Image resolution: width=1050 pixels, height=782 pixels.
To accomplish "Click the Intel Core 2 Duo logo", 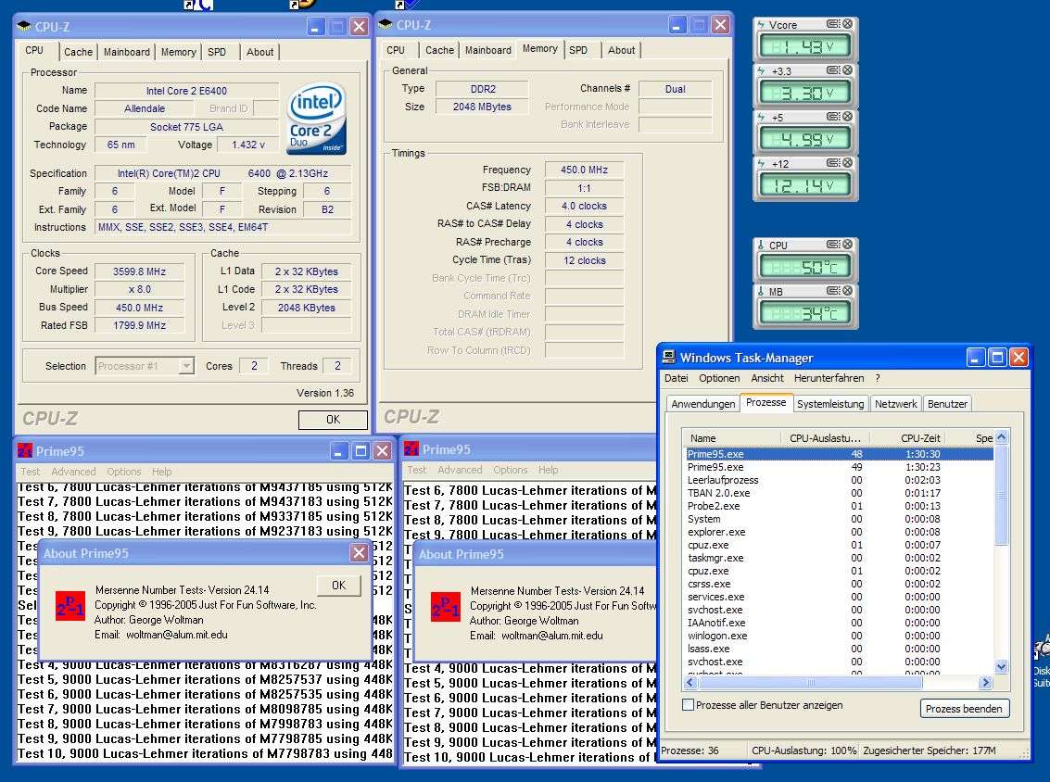I will (317, 119).
